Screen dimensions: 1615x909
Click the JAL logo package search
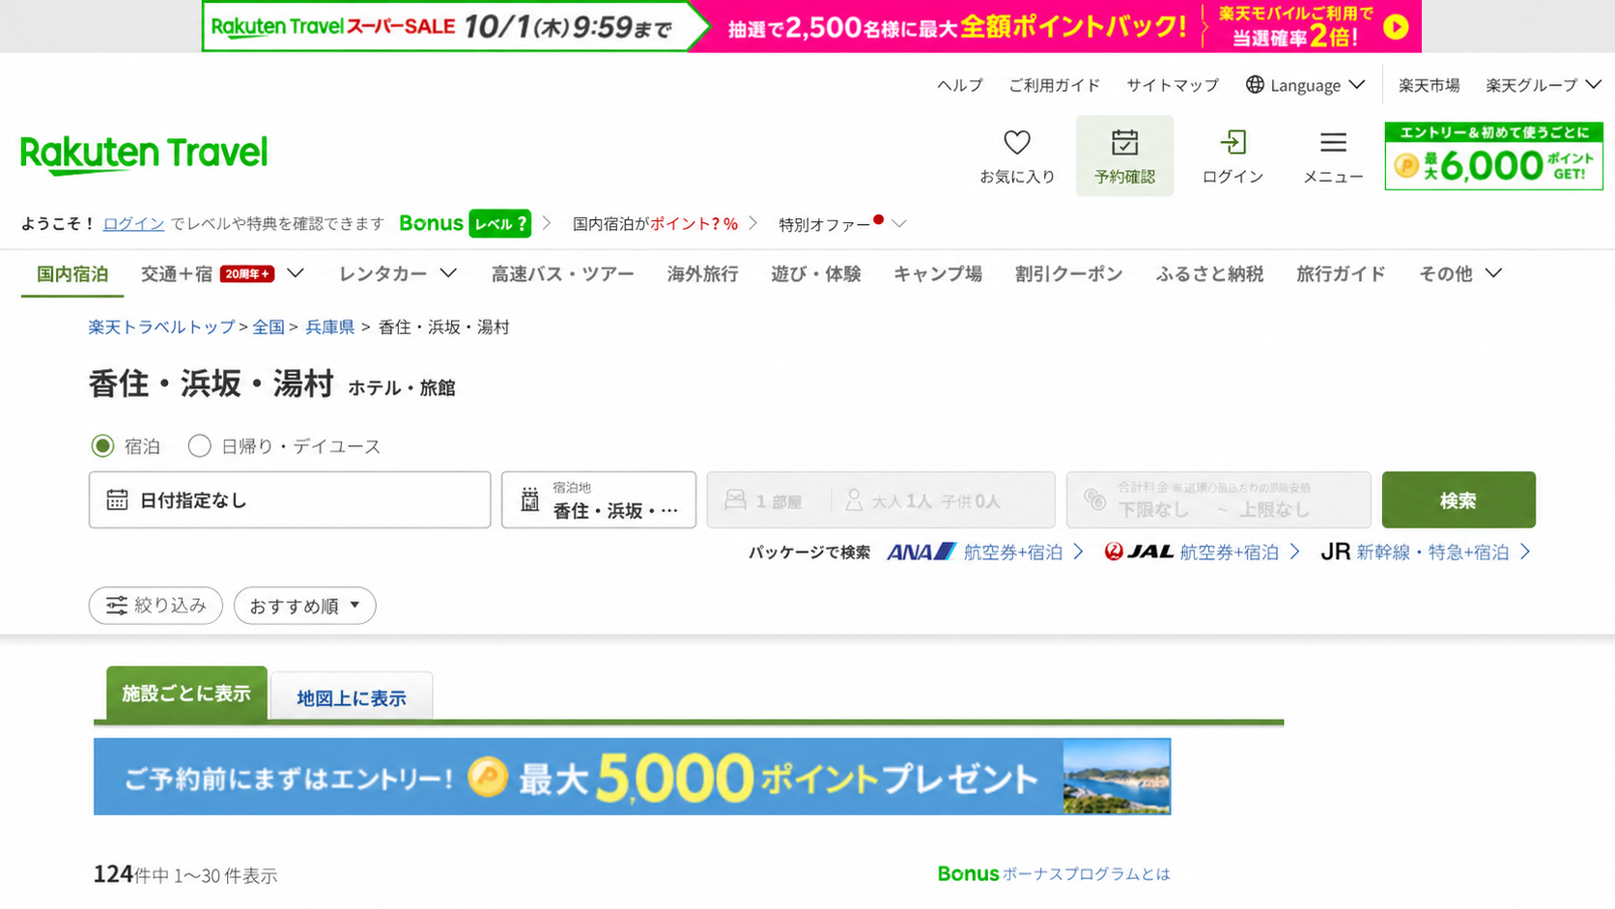(1139, 552)
